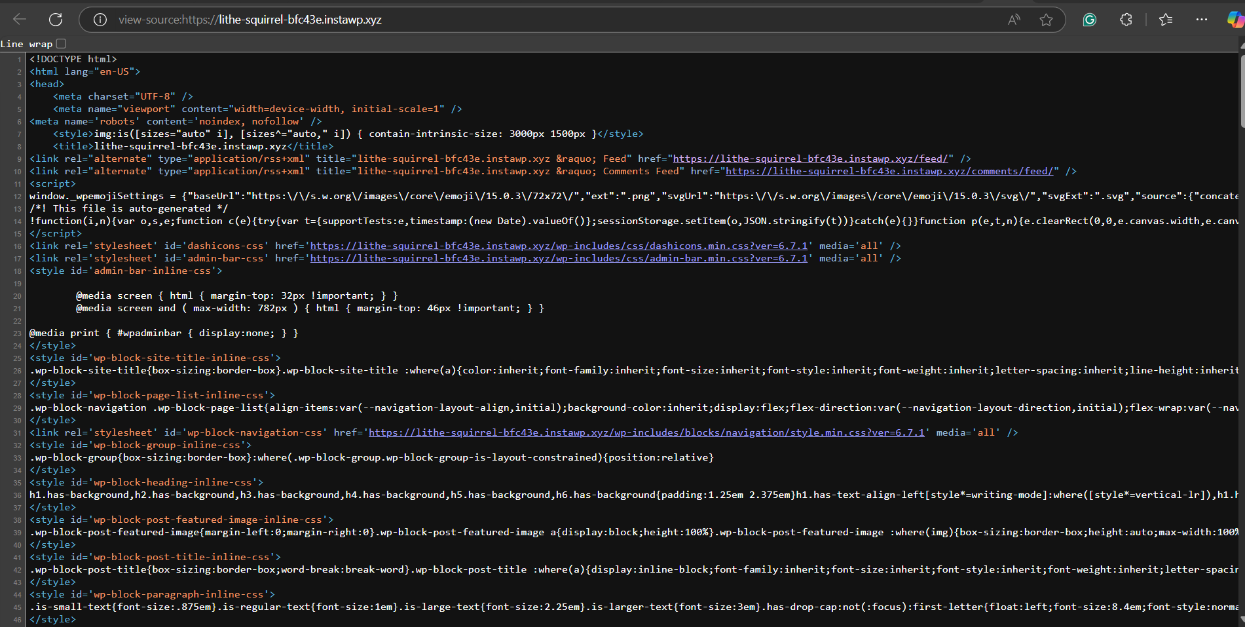
Task: Open the Favorites list icon
Action: [x=1166, y=20]
